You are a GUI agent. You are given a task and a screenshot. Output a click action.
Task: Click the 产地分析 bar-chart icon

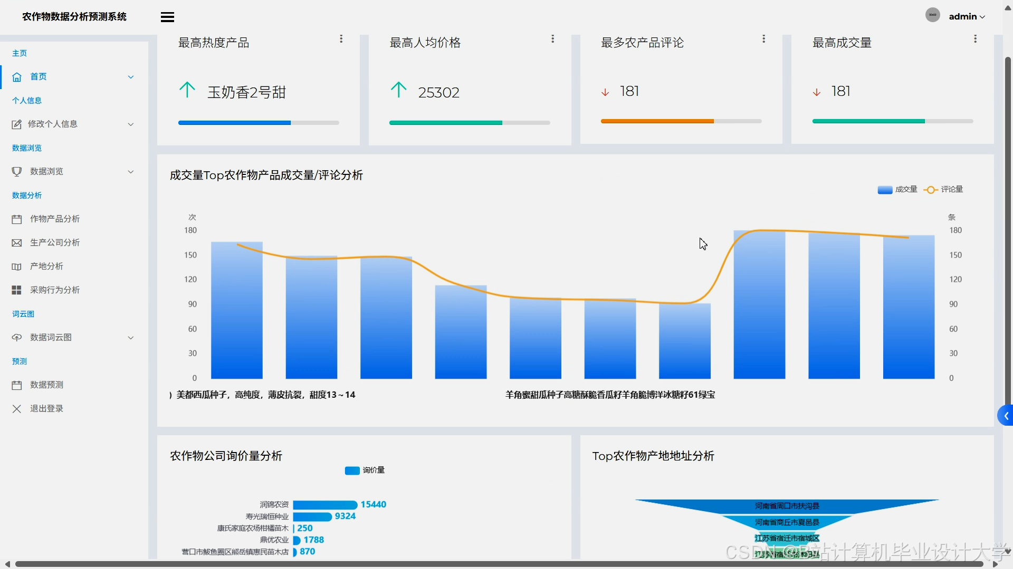16,266
